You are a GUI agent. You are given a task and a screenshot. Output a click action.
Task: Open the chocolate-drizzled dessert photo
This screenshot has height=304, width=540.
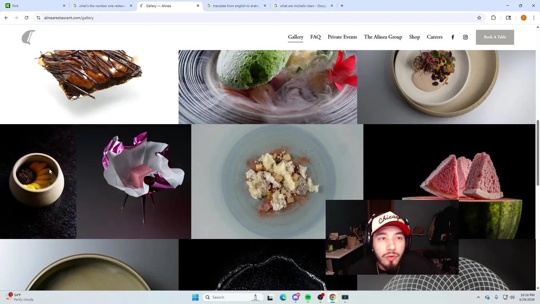click(x=89, y=87)
